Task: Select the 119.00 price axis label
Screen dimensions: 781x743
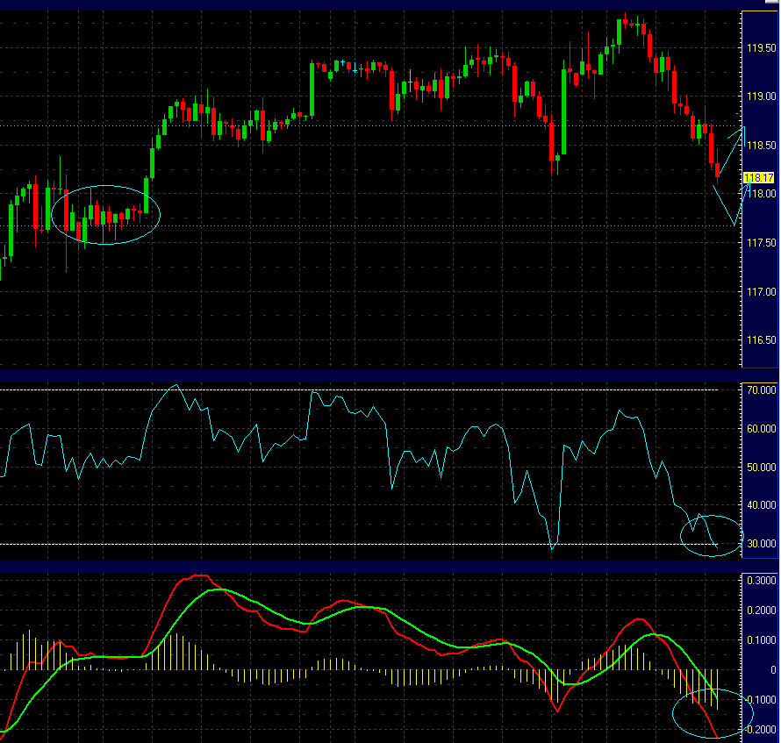Action: click(x=762, y=96)
